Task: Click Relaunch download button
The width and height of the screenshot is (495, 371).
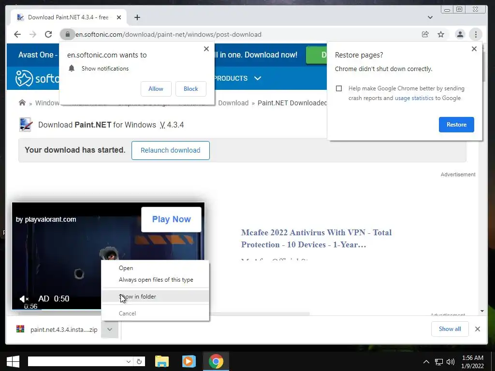Action: pos(171,151)
